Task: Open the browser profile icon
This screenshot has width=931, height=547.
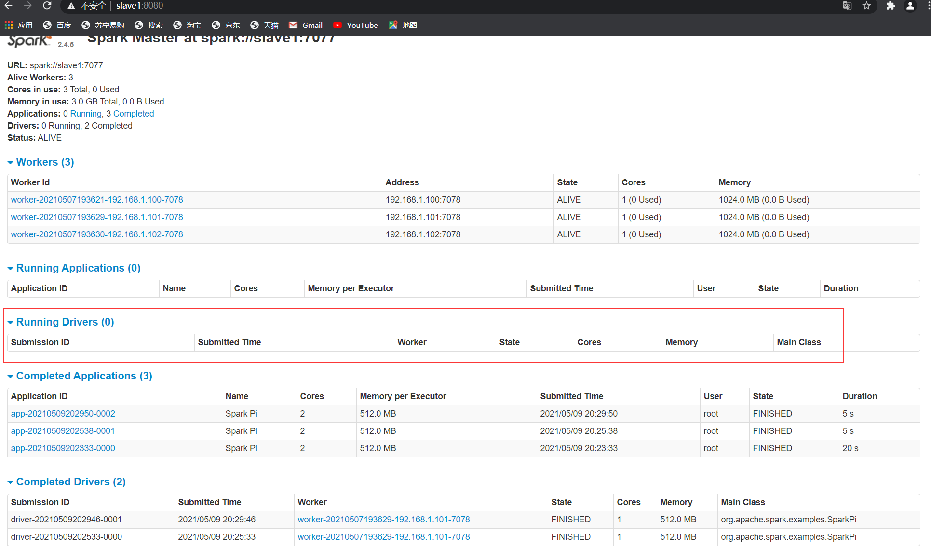Action: pos(910,6)
